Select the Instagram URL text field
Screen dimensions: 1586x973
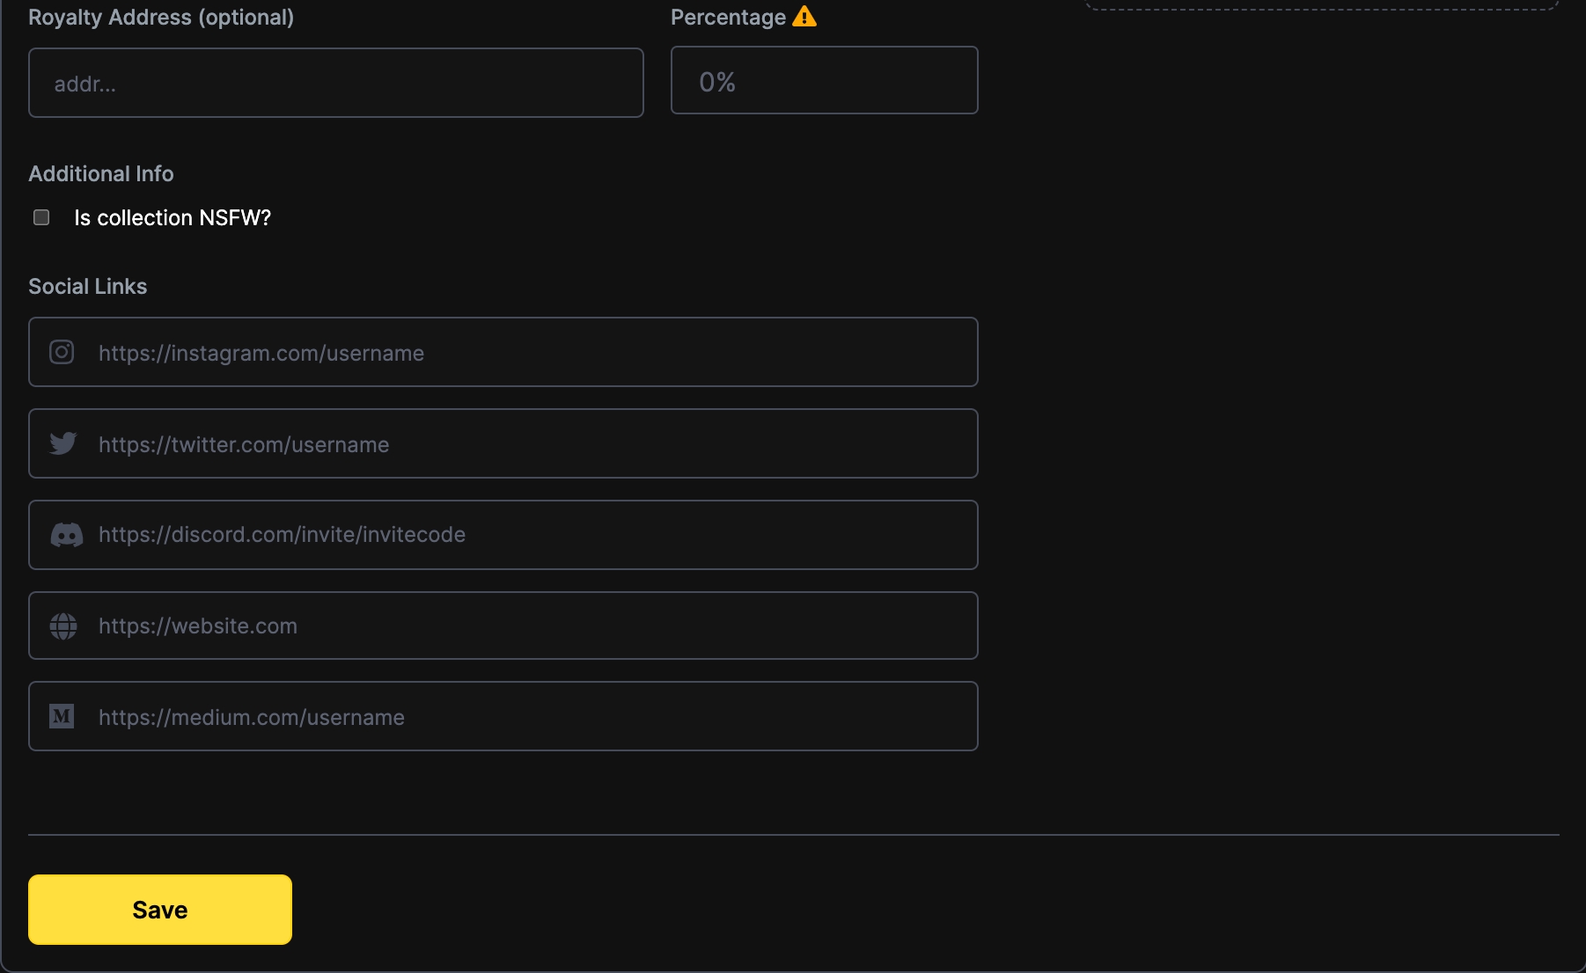pyautogui.click(x=528, y=353)
